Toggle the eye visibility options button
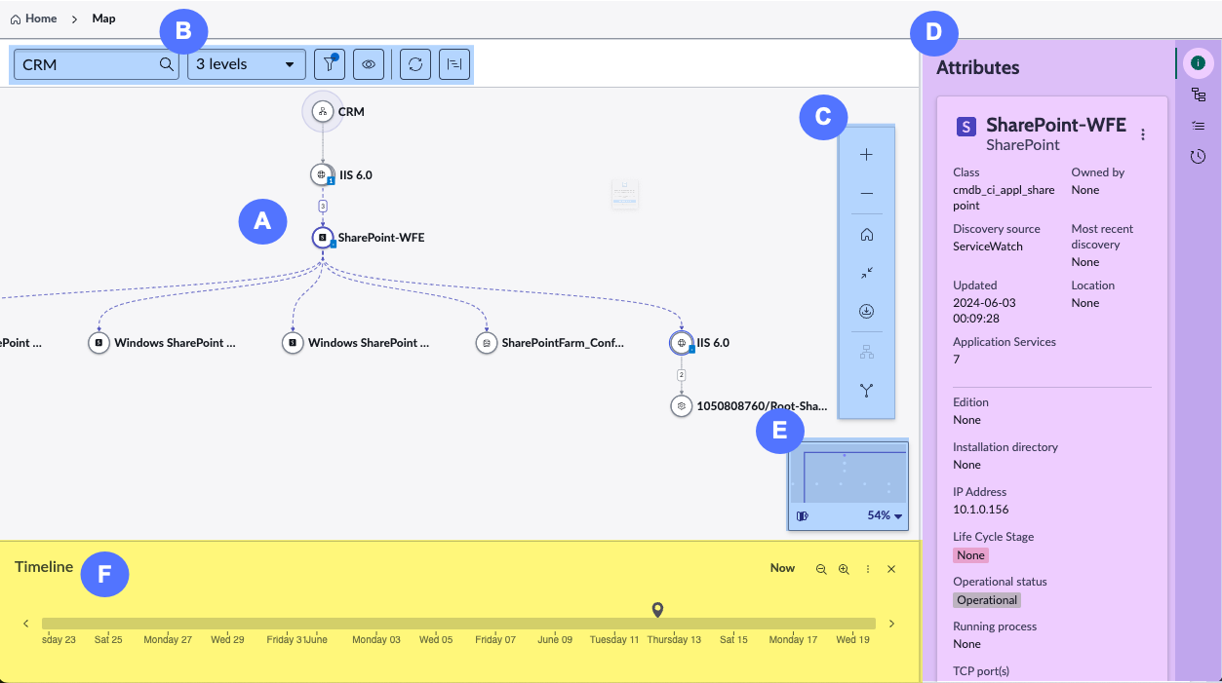The height and width of the screenshot is (683, 1222). [369, 64]
